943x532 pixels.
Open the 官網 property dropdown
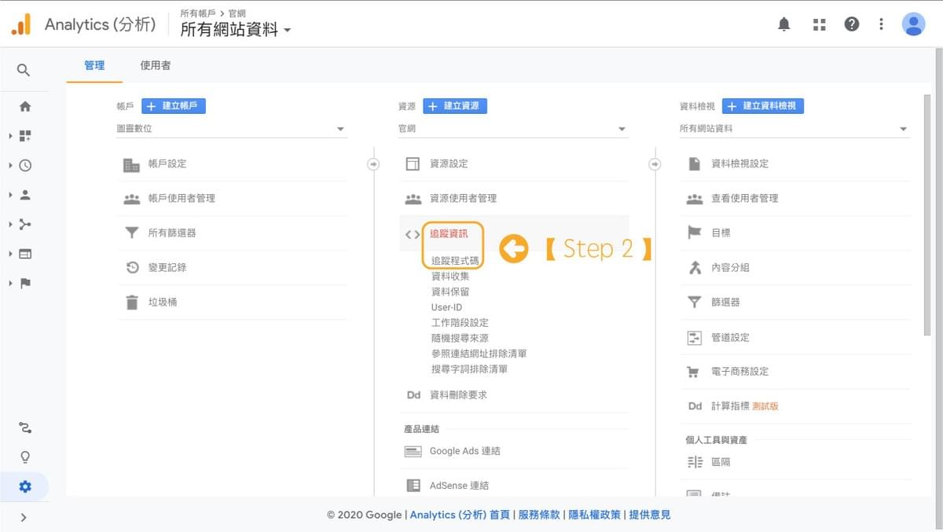[513, 129]
